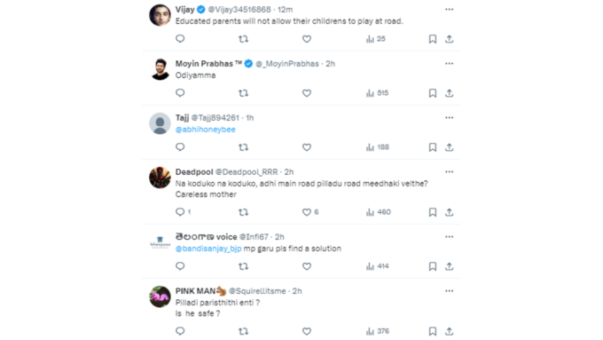Like Vijay's reply about educated parents
This screenshot has width=603, height=340.
[307, 39]
